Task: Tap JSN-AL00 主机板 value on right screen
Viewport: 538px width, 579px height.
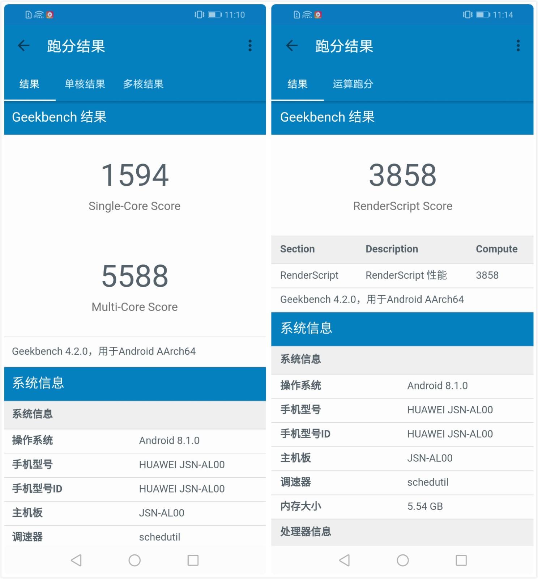Action: (430, 458)
